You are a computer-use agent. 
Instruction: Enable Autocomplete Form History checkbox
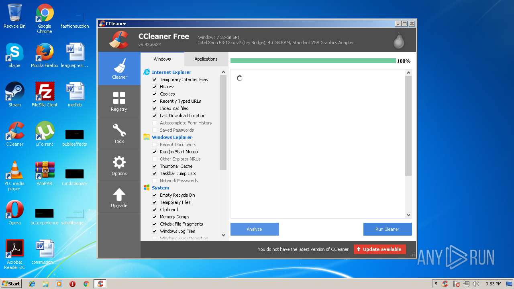155,123
